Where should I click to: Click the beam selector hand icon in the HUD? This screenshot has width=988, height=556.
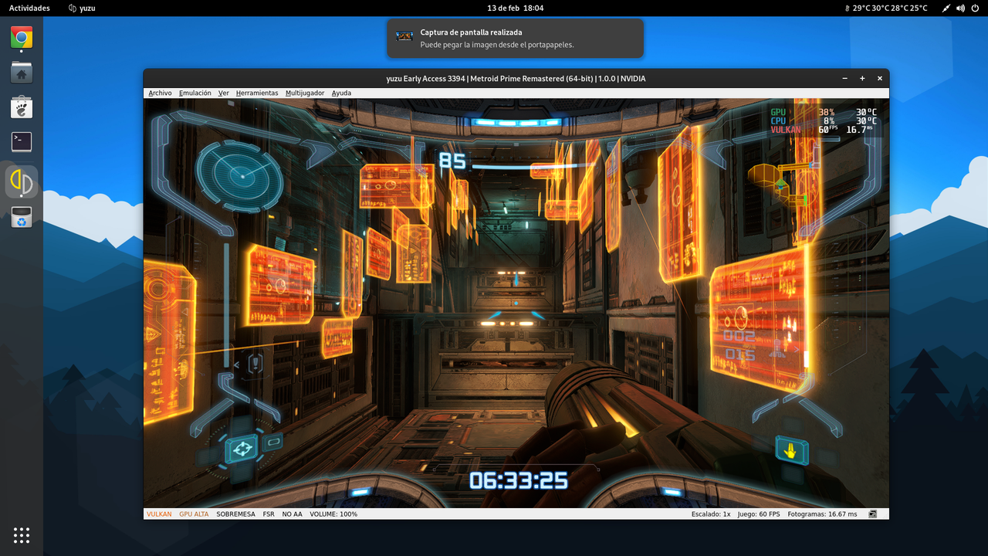click(791, 450)
